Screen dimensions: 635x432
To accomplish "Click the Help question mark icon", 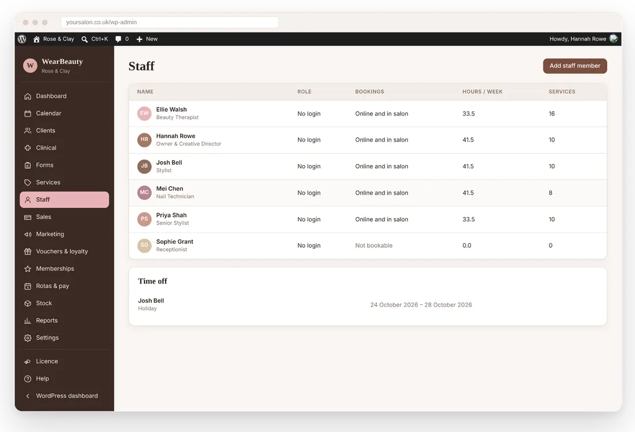I will [x=28, y=379].
